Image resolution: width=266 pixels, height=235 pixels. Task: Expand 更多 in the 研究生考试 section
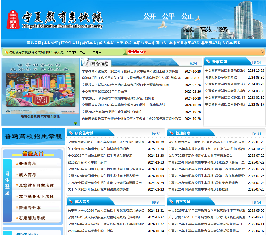tap(156, 134)
